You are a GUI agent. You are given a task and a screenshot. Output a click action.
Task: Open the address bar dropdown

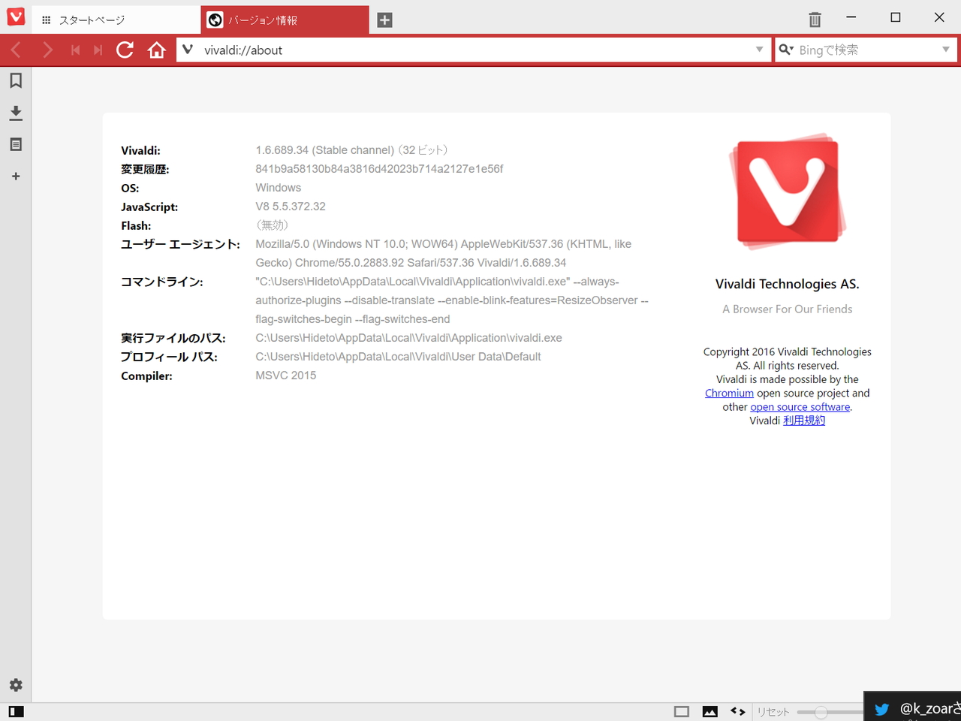758,50
